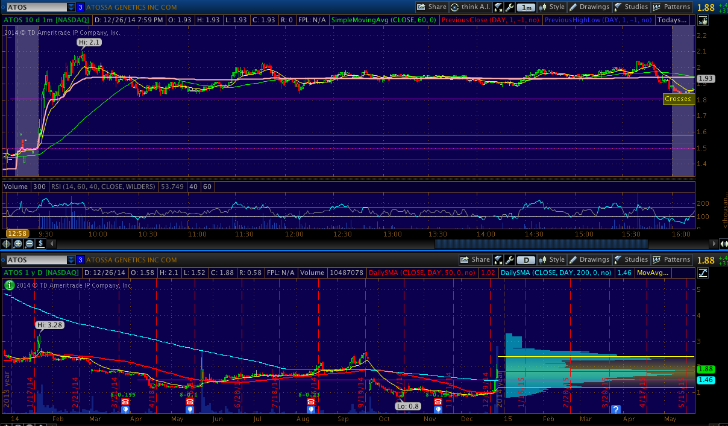The width and height of the screenshot is (728, 426).
Task: Open upper chart wrench settings icon
Action: click(509, 7)
